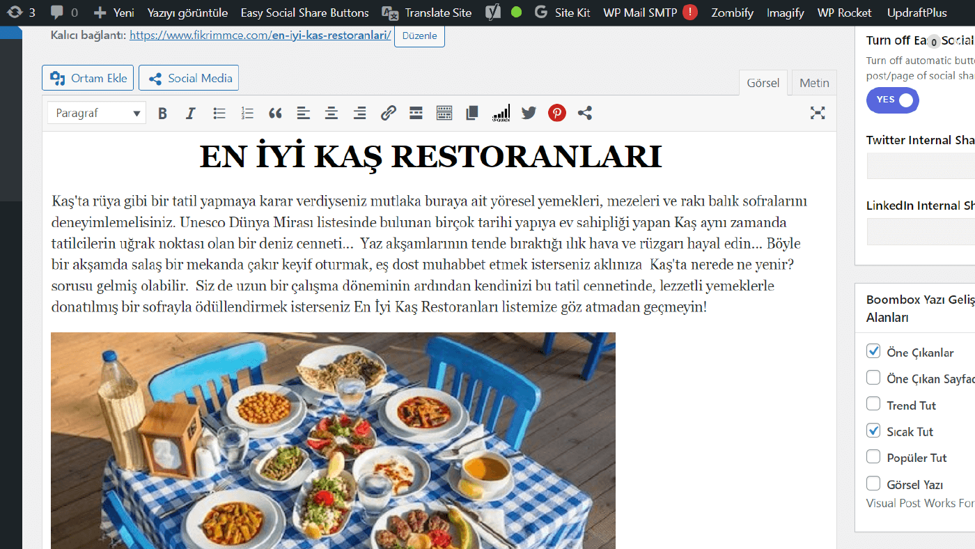Click the Yoast SEO icon in admin bar

click(493, 13)
